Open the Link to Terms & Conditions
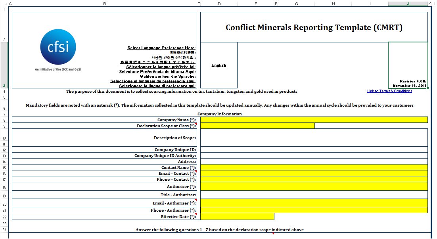The image size is (437, 239). click(389, 91)
